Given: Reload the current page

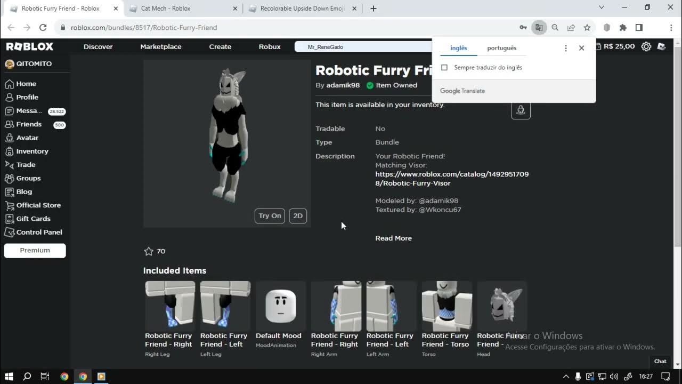Looking at the screenshot, I should click(43, 28).
